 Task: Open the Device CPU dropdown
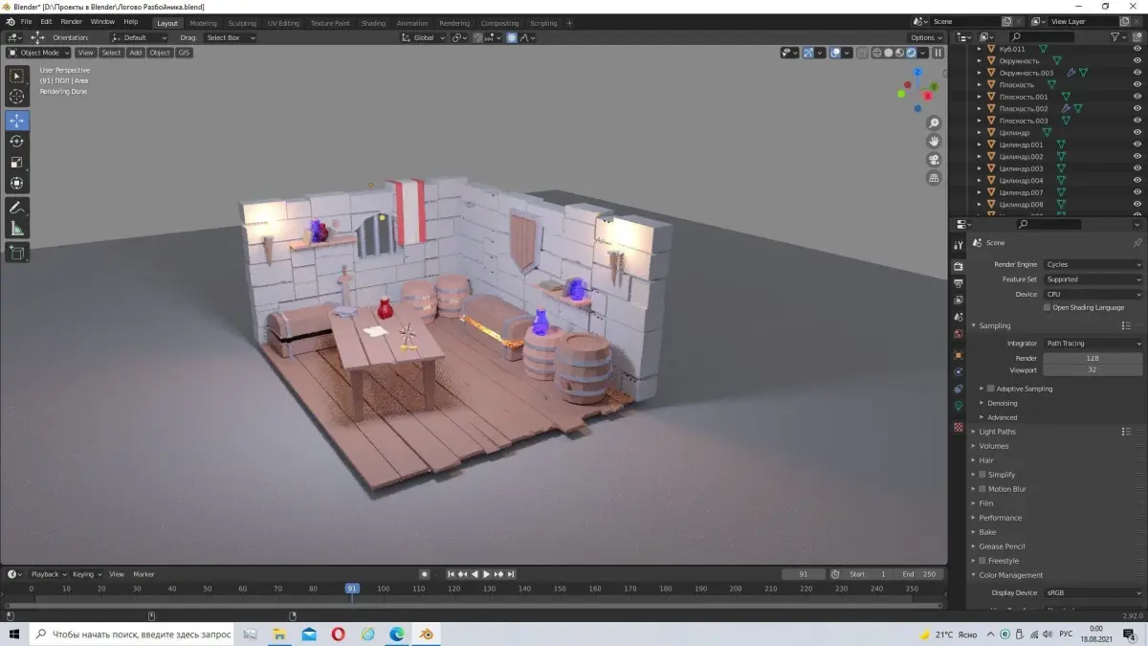coord(1093,295)
